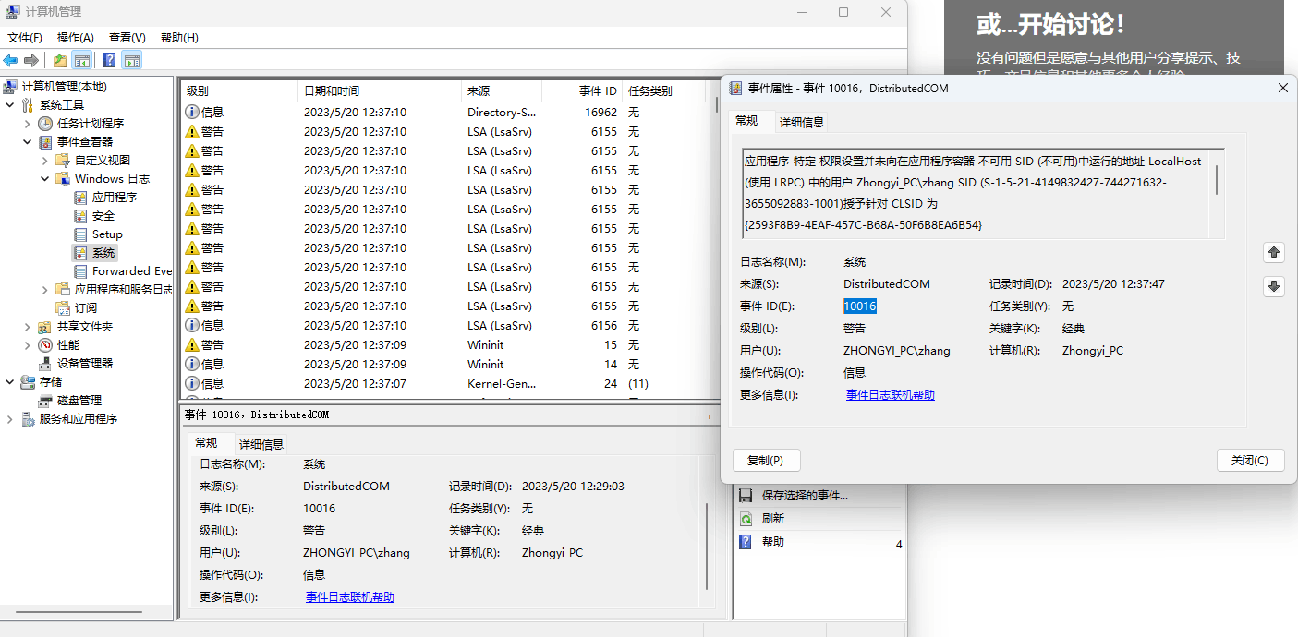Select the Kernel-Gen... event row with ID 24

click(448, 383)
